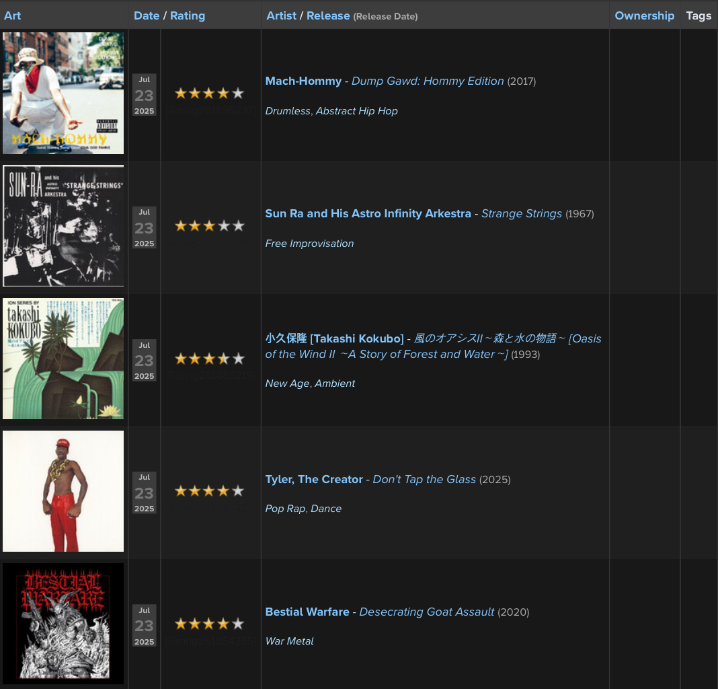Click the "(Release Date)" header label
718x689 pixels.
(386, 17)
